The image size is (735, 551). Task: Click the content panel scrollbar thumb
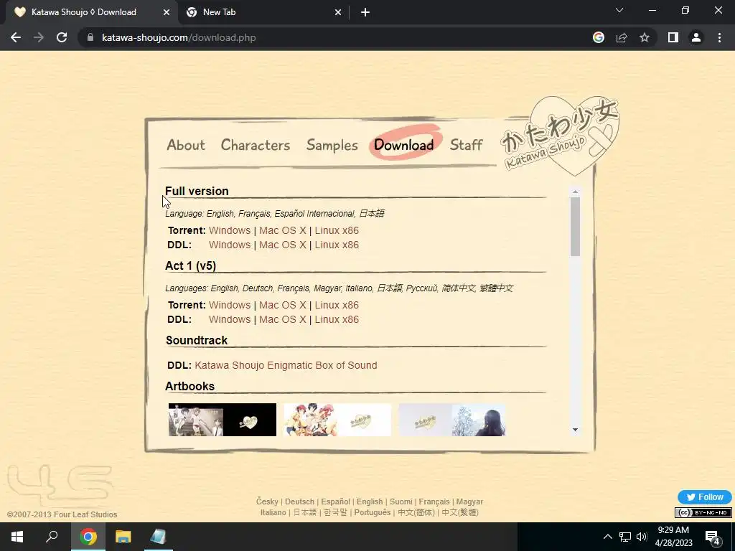pos(575,227)
